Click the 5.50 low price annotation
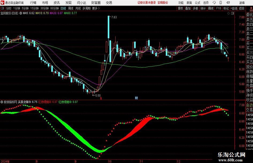Image resolution: width=253 pixels, height=163 pixels. [98, 96]
